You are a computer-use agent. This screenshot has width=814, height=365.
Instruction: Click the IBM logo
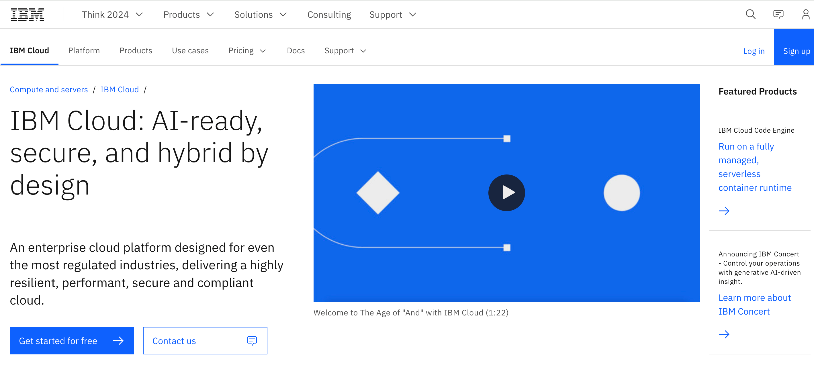tap(28, 15)
